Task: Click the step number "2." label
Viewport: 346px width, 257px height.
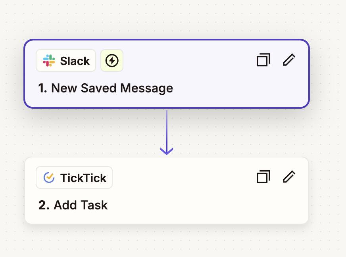Action: pyautogui.click(x=44, y=205)
